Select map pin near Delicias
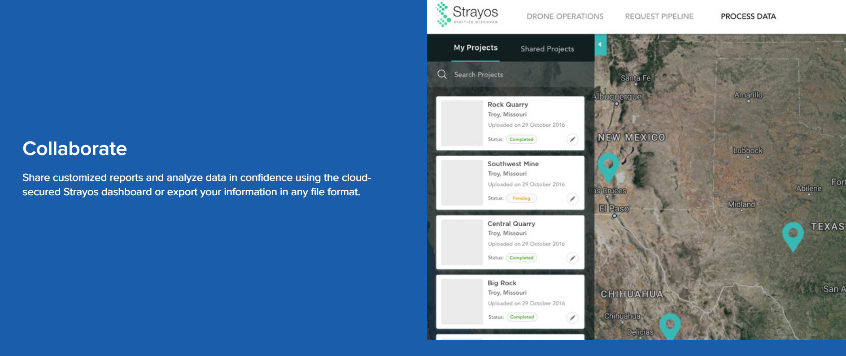Image resolution: width=846 pixels, height=356 pixels. [x=670, y=324]
